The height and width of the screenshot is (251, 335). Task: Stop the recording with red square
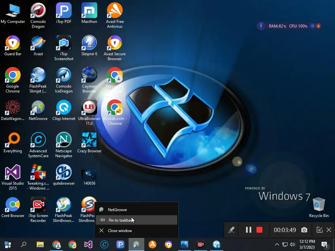click(x=259, y=230)
